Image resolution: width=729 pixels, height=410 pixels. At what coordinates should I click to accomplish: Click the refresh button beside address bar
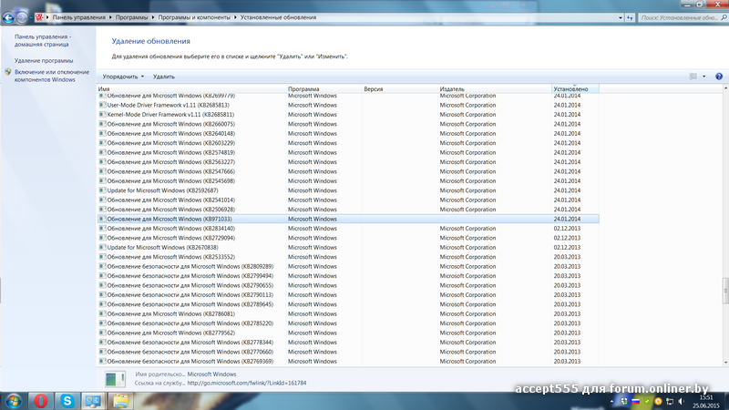pos(630,17)
